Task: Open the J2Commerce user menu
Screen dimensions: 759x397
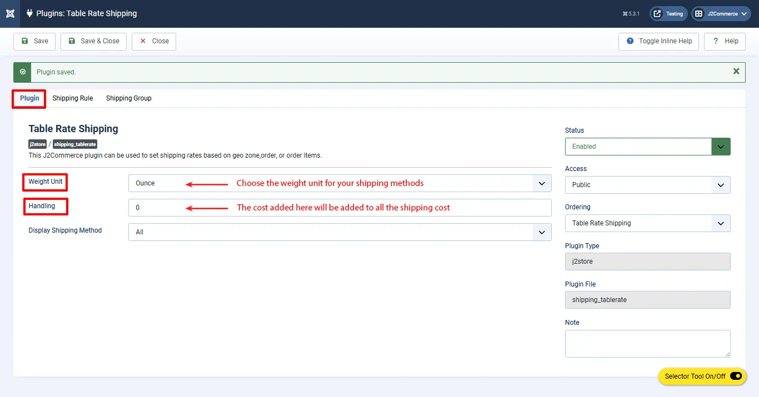Action: 721,14
